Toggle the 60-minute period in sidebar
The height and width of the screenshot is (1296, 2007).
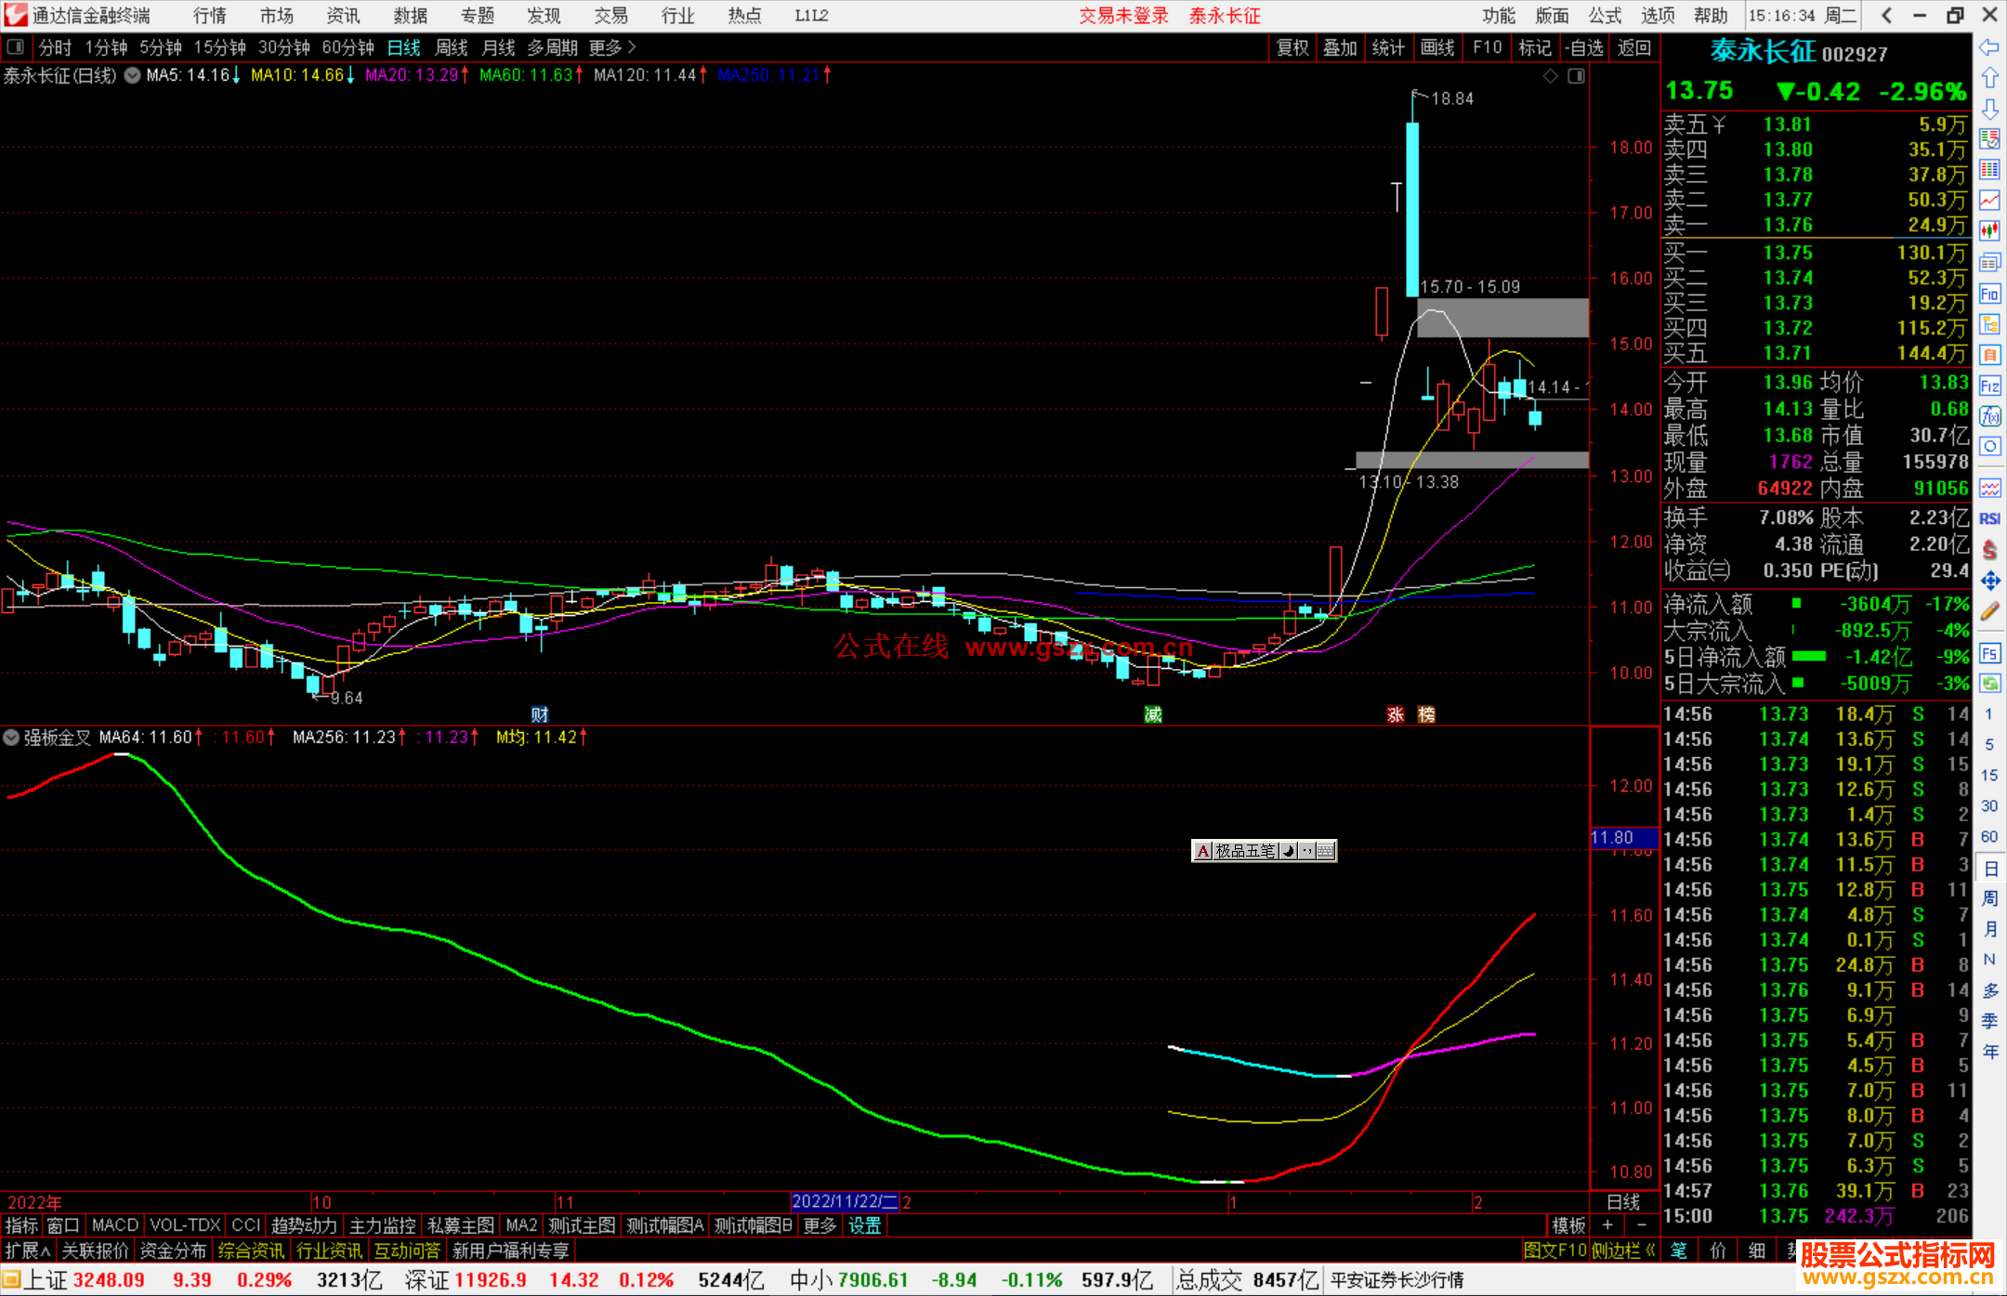coord(1989,837)
